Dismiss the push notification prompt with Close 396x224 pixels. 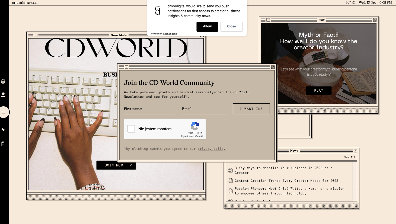[231, 27]
